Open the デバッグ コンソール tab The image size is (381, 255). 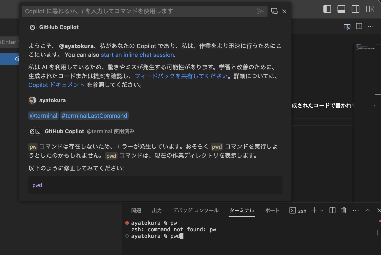pos(196,210)
